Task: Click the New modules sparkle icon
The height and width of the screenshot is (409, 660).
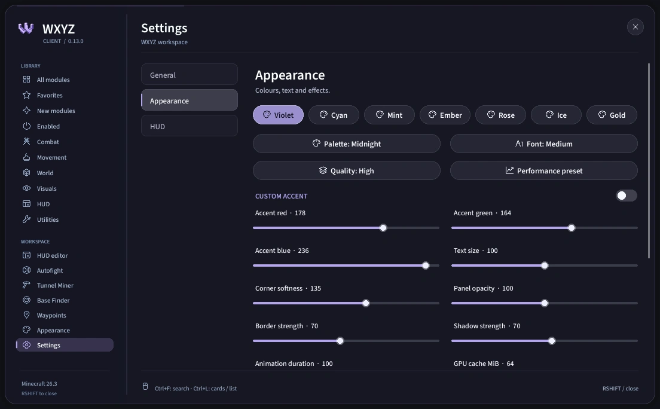Action: [x=26, y=111]
